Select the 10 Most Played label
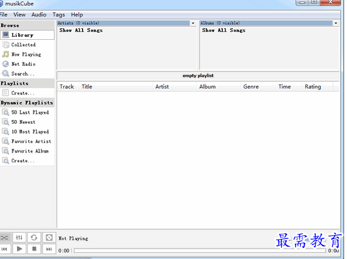Screen dimensions: 347x259 (30, 132)
